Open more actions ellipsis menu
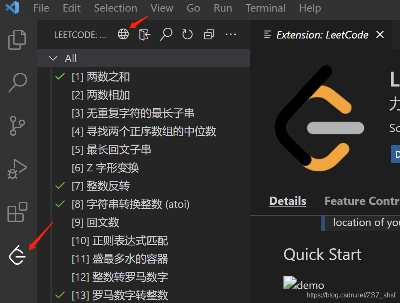 pyautogui.click(x=231, y=34)
